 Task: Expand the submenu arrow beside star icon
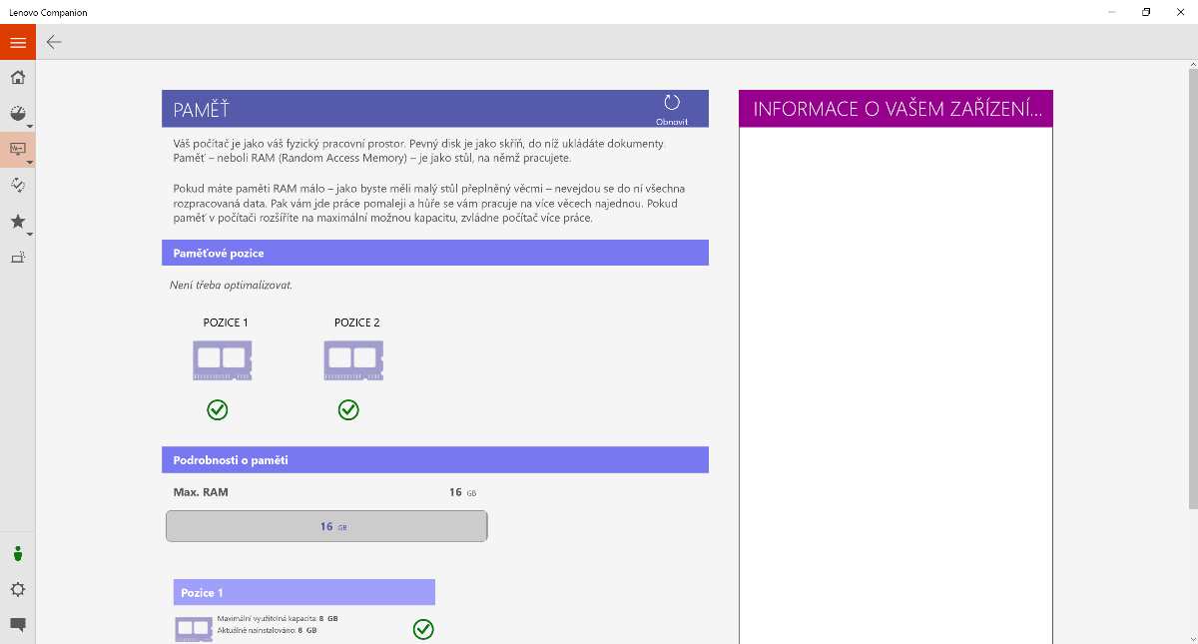[x=30, y=235]
